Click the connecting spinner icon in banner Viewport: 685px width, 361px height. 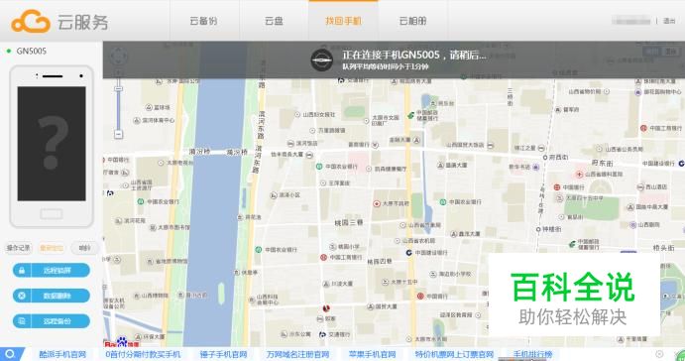tap(321, 60)
